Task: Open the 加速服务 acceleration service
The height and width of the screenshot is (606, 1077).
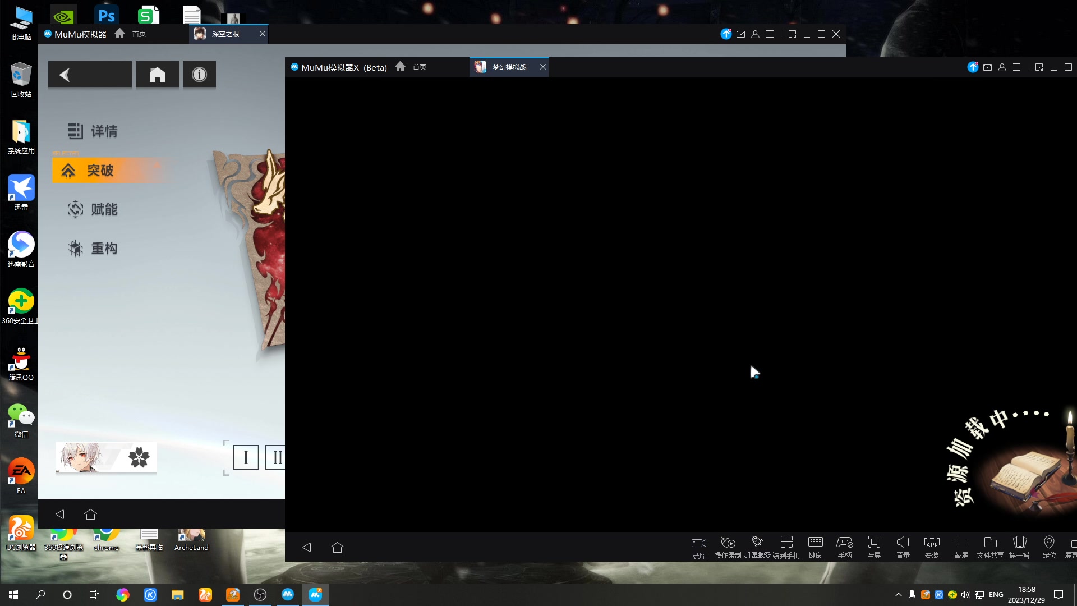Action: pyautogui.click(x=756, y=546)
